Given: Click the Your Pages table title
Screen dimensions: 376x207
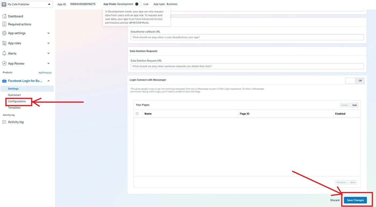Looking at the screenshot, I should 143,105.
